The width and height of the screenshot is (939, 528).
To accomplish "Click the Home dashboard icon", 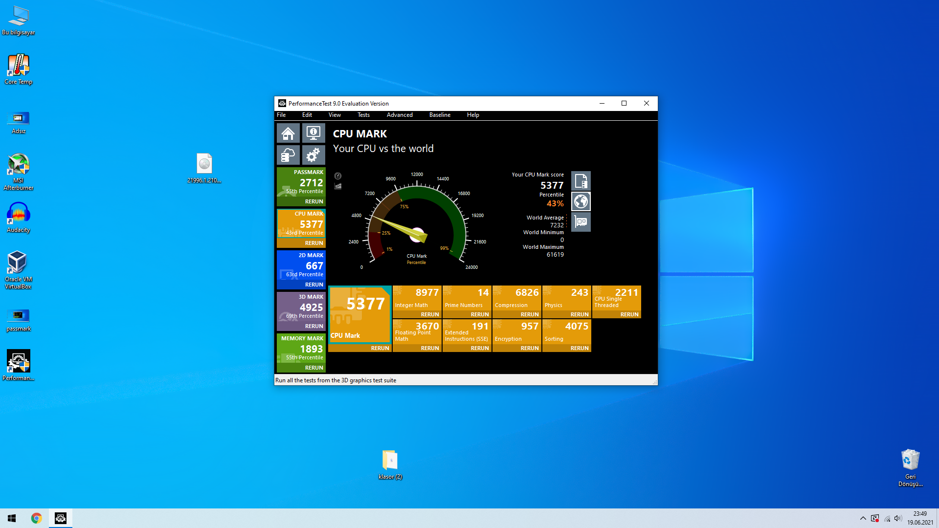I will point(288,133).
